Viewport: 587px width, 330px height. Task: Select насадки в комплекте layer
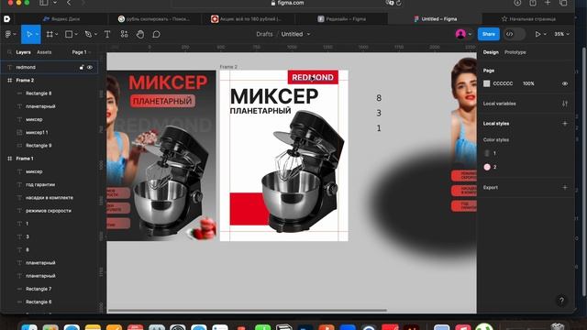pyautogui.click(x=50, y=198)
